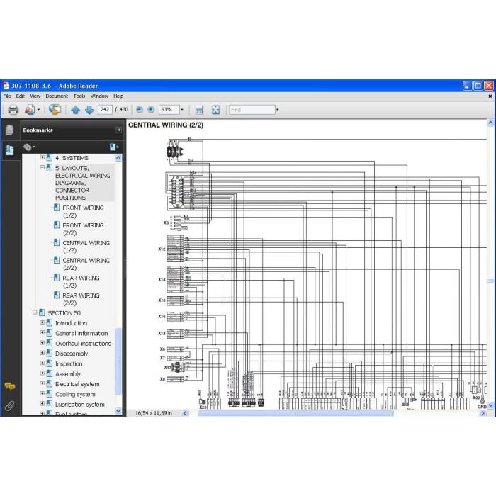The height and width of the screenshot is (496, 496).
Task: Open the View menu
Action: (35, 96)
